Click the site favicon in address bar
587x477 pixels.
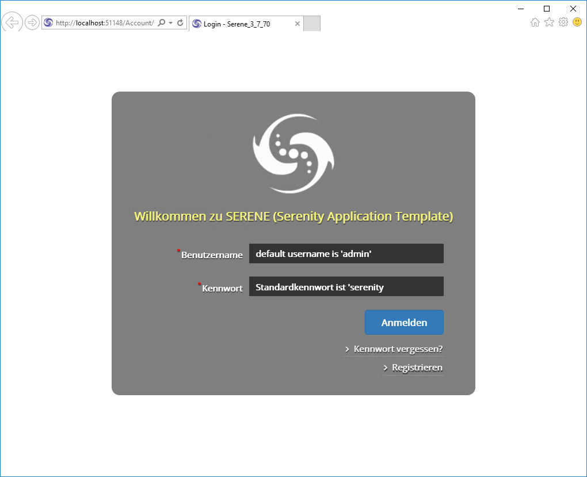[48, 22]
